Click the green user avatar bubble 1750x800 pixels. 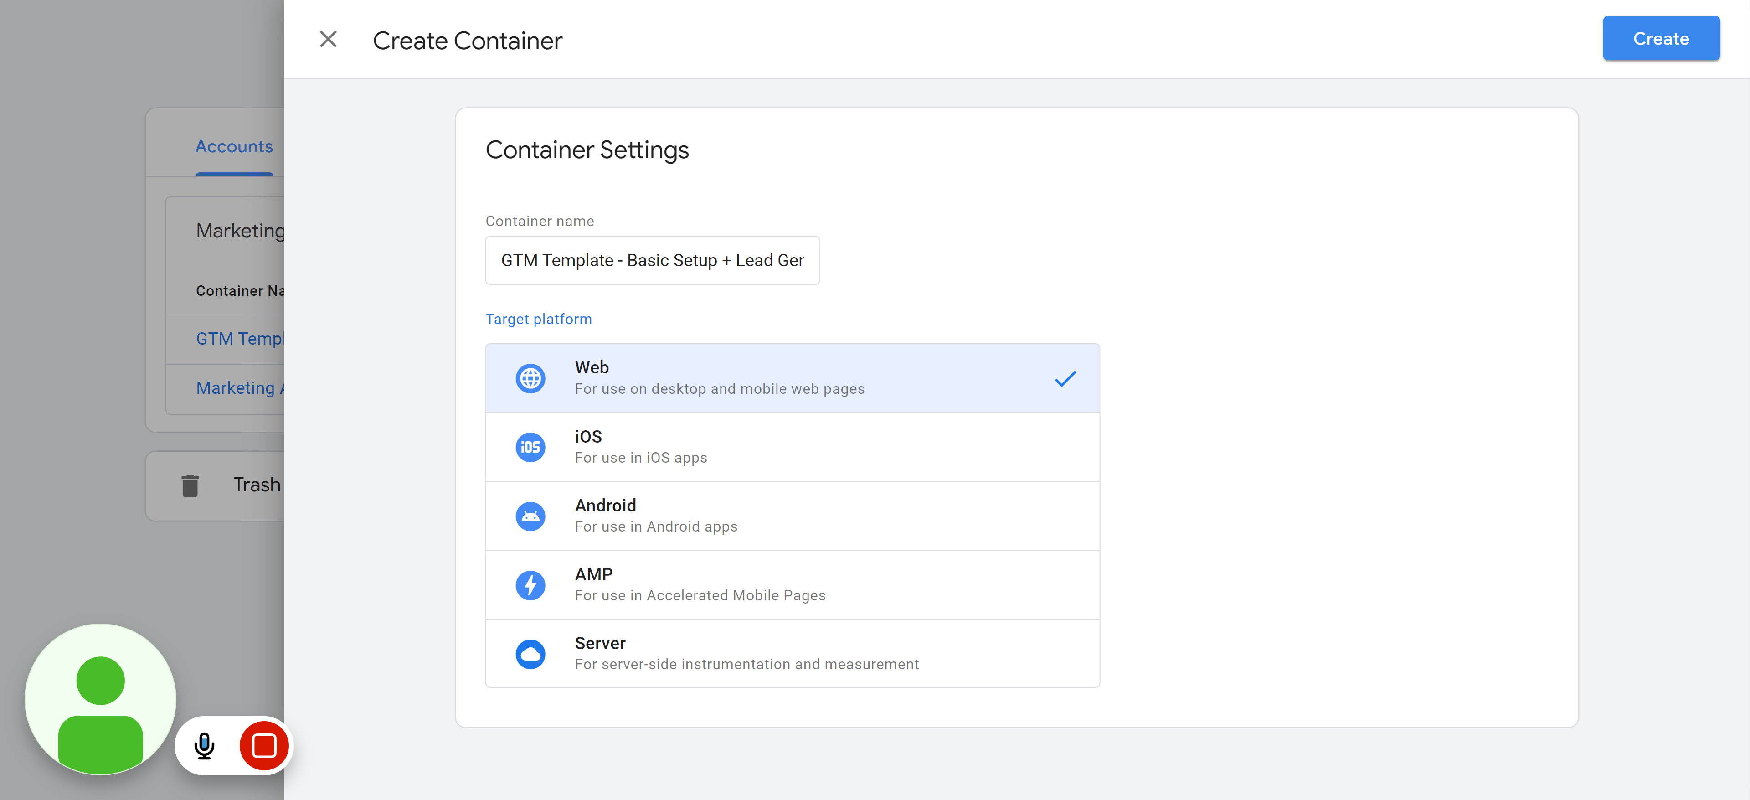tap(101, 699)
